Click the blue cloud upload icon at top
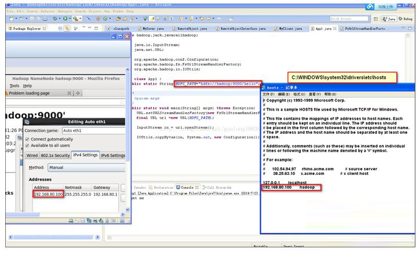This screenshot has height=253, width=419. pyautogui.click(x=370, y=7)
